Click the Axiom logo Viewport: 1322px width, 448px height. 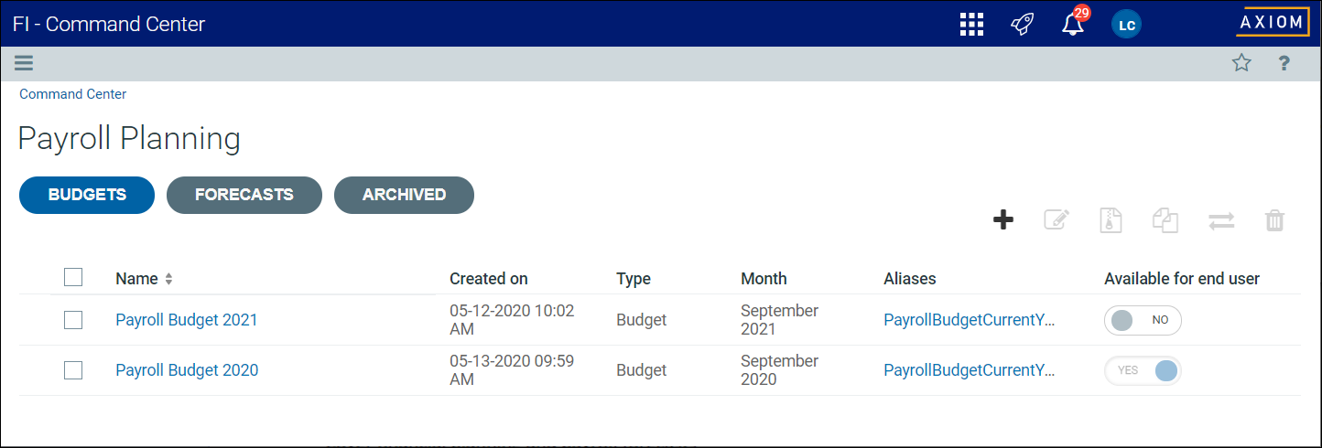[1273, 22]
